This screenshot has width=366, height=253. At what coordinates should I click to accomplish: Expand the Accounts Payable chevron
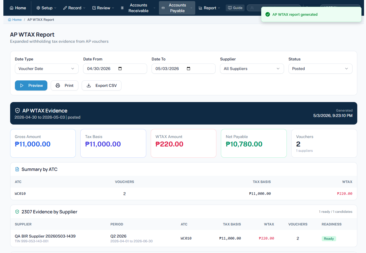[x=192, y=8]
